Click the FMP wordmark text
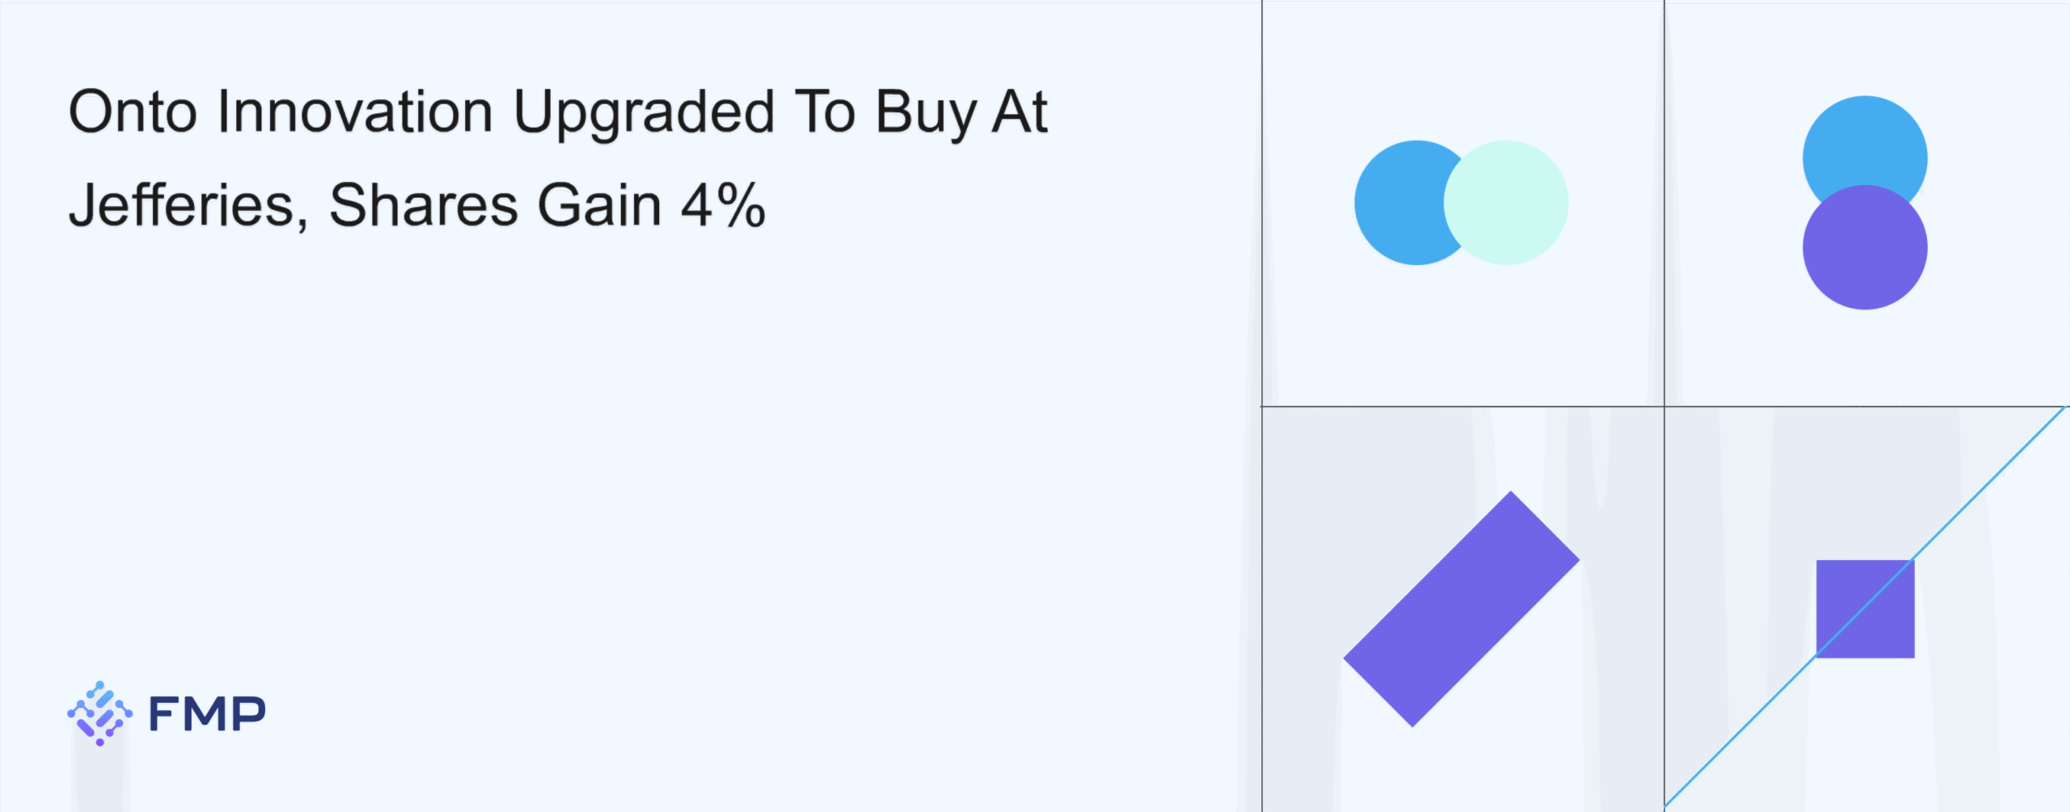This screenshot has width=2070, height=812. (207, 714)
